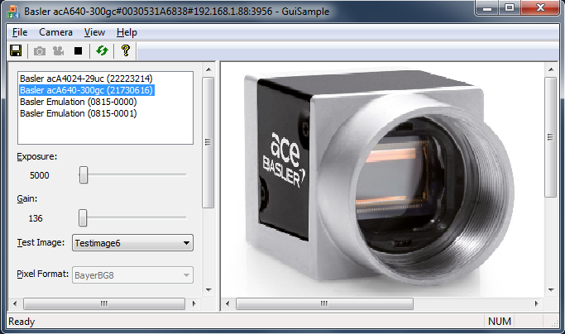Maximize the GuiSample window
This screenshot has height=334, width=565.
pos(510,8)
